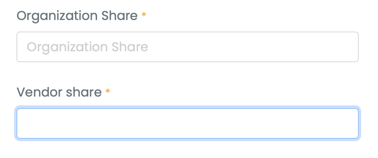Image resolution: width=378 pixels, height=158 pixels.
Task: Click the "Vendor share" field label
Action: click(x=59, y=92)
